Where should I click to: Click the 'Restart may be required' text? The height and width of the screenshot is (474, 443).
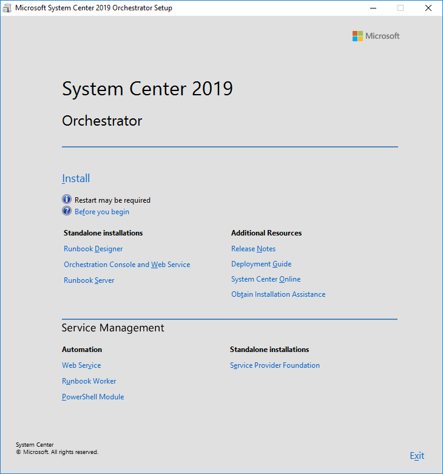coord(112,200)
